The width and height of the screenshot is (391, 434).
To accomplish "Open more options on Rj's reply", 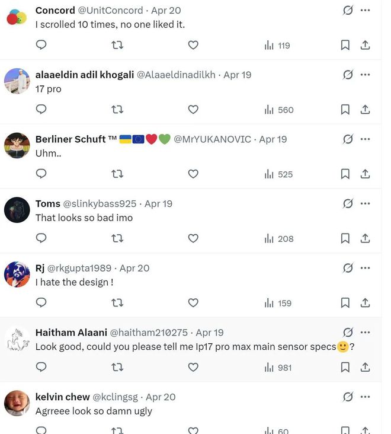I will click(x=365, y=268).
